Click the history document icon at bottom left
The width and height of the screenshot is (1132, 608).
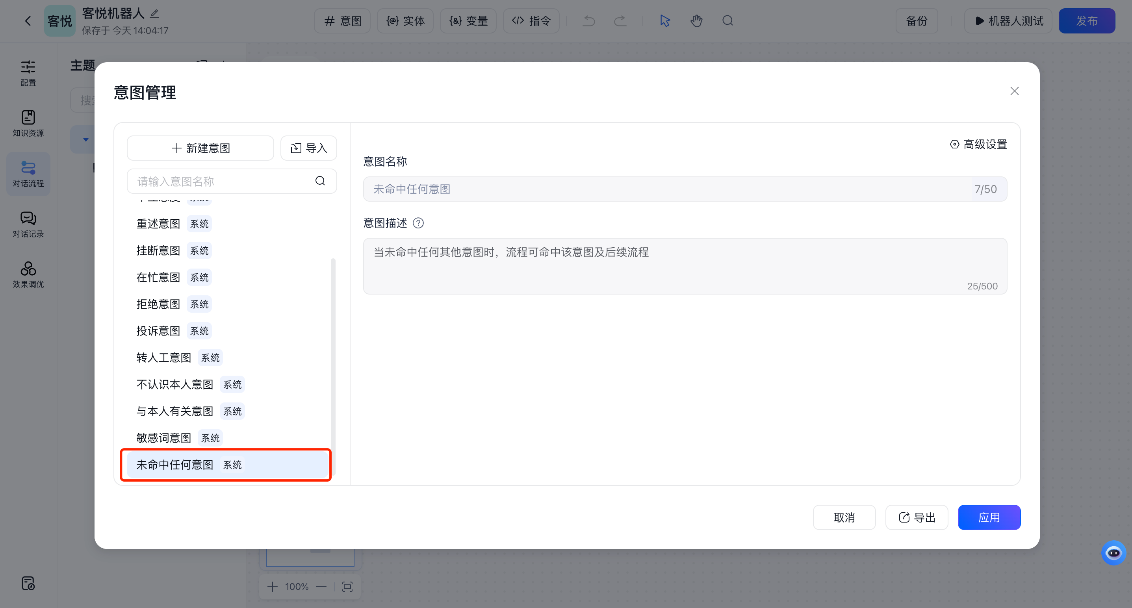28,584
